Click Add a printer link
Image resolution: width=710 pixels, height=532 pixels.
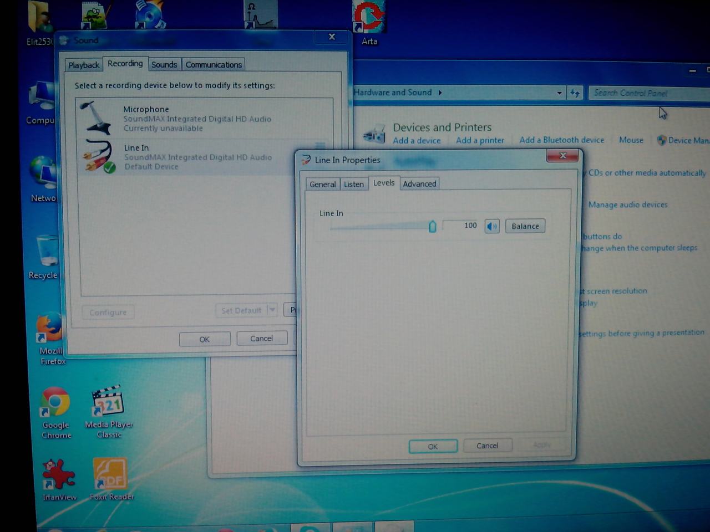(480, 140)
